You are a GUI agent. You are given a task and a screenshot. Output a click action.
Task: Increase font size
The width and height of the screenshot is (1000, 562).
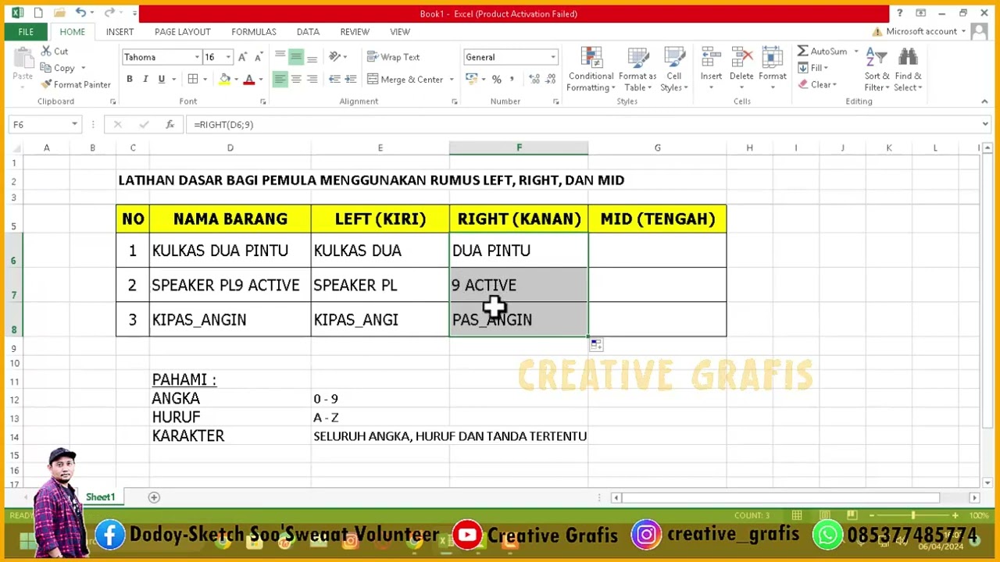(x=242, y=57)
